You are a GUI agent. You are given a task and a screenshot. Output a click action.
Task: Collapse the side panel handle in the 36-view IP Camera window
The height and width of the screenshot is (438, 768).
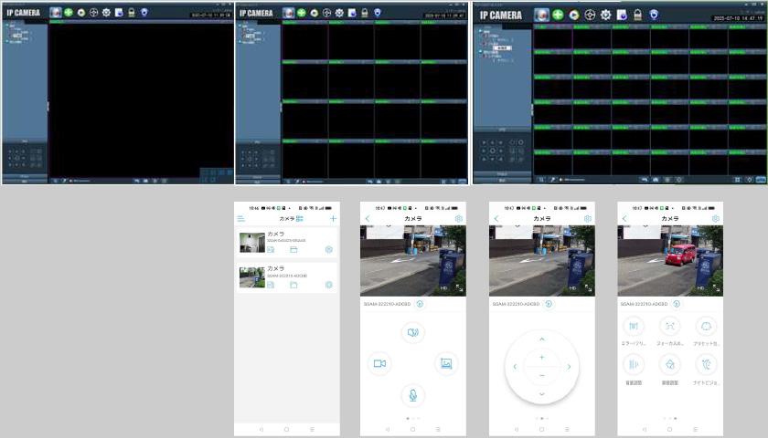532,109
